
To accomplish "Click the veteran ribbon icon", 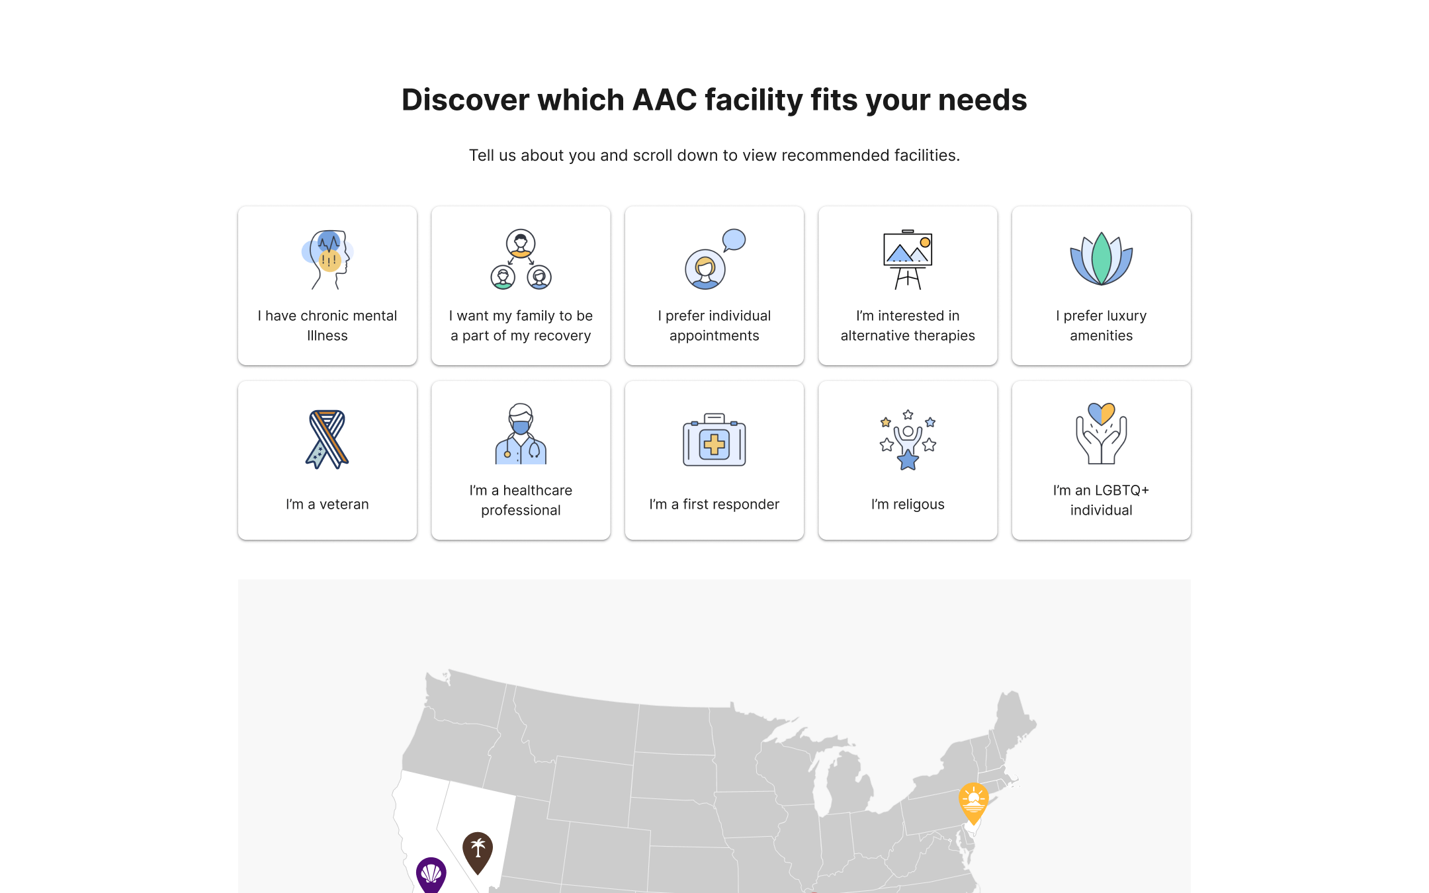I will pos(327,439).
